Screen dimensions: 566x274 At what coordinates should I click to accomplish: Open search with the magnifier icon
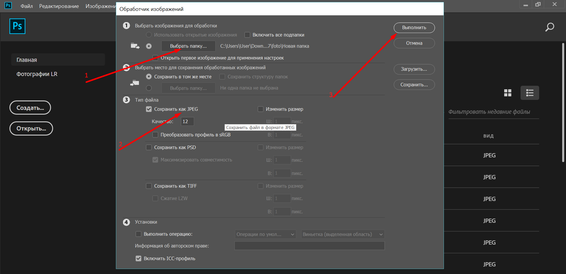[x=549, y=27]
